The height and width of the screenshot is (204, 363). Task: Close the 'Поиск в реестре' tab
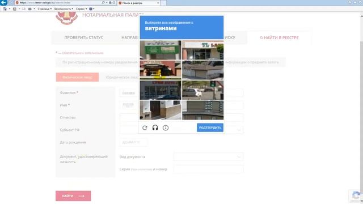tap(158, 3)
